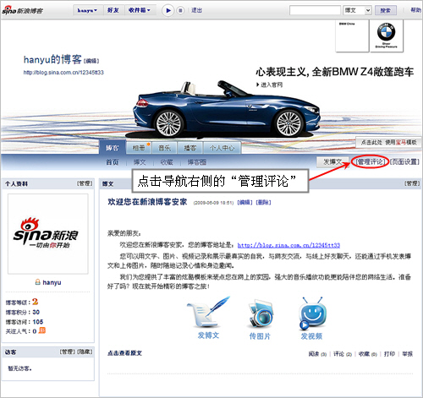Image resolution: width=423 pixels, height=398 pixels.
Task: Click 删除 next to the post title
Action: tap(263, 202)
